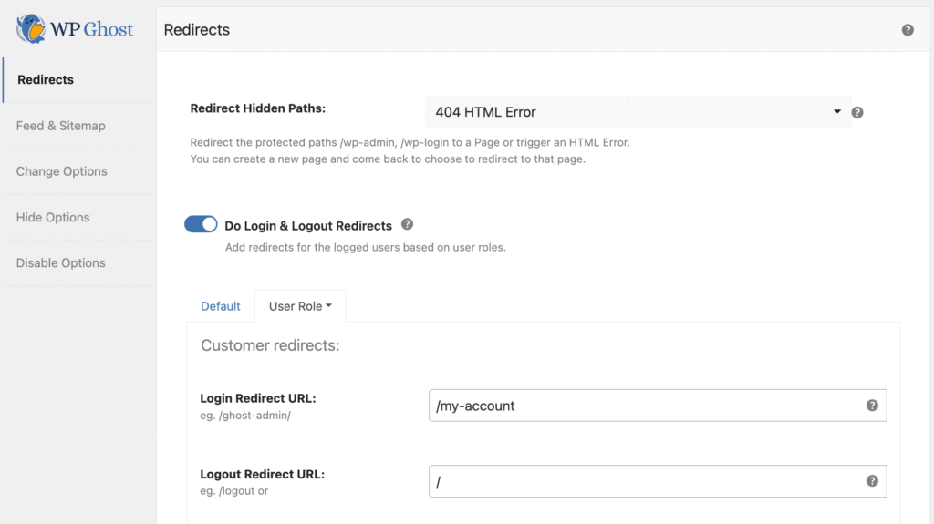Click the Logout Redirect URL input field

(658, 481)
